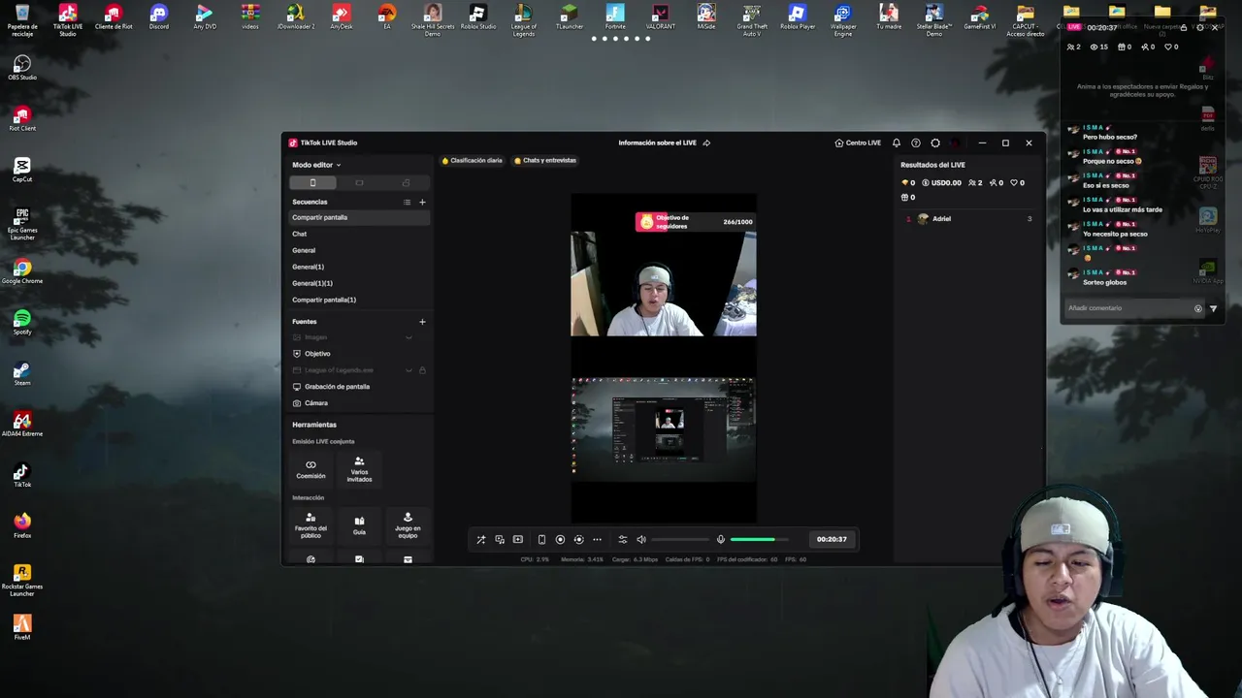The height and width of the screenshot is (698, 1242).
Task: Open the profile avatar in the title bar
Action: click(x=955, y=143)
